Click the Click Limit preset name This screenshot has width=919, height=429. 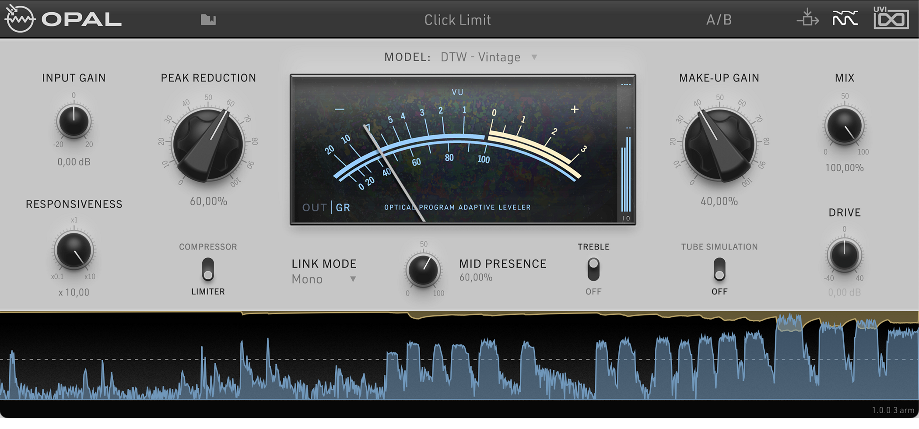(458, 20)
